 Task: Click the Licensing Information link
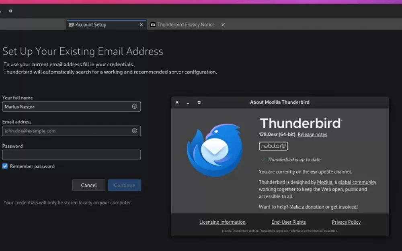click(x=222, y=222)
